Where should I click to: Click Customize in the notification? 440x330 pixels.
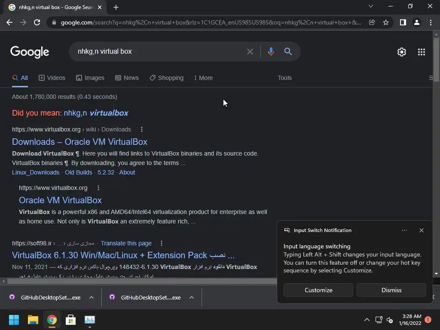click(318, 290)
